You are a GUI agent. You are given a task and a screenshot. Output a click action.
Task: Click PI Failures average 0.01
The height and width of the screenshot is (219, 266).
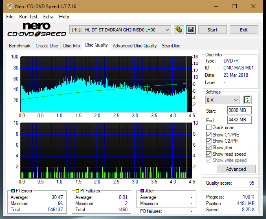point(123,197)
